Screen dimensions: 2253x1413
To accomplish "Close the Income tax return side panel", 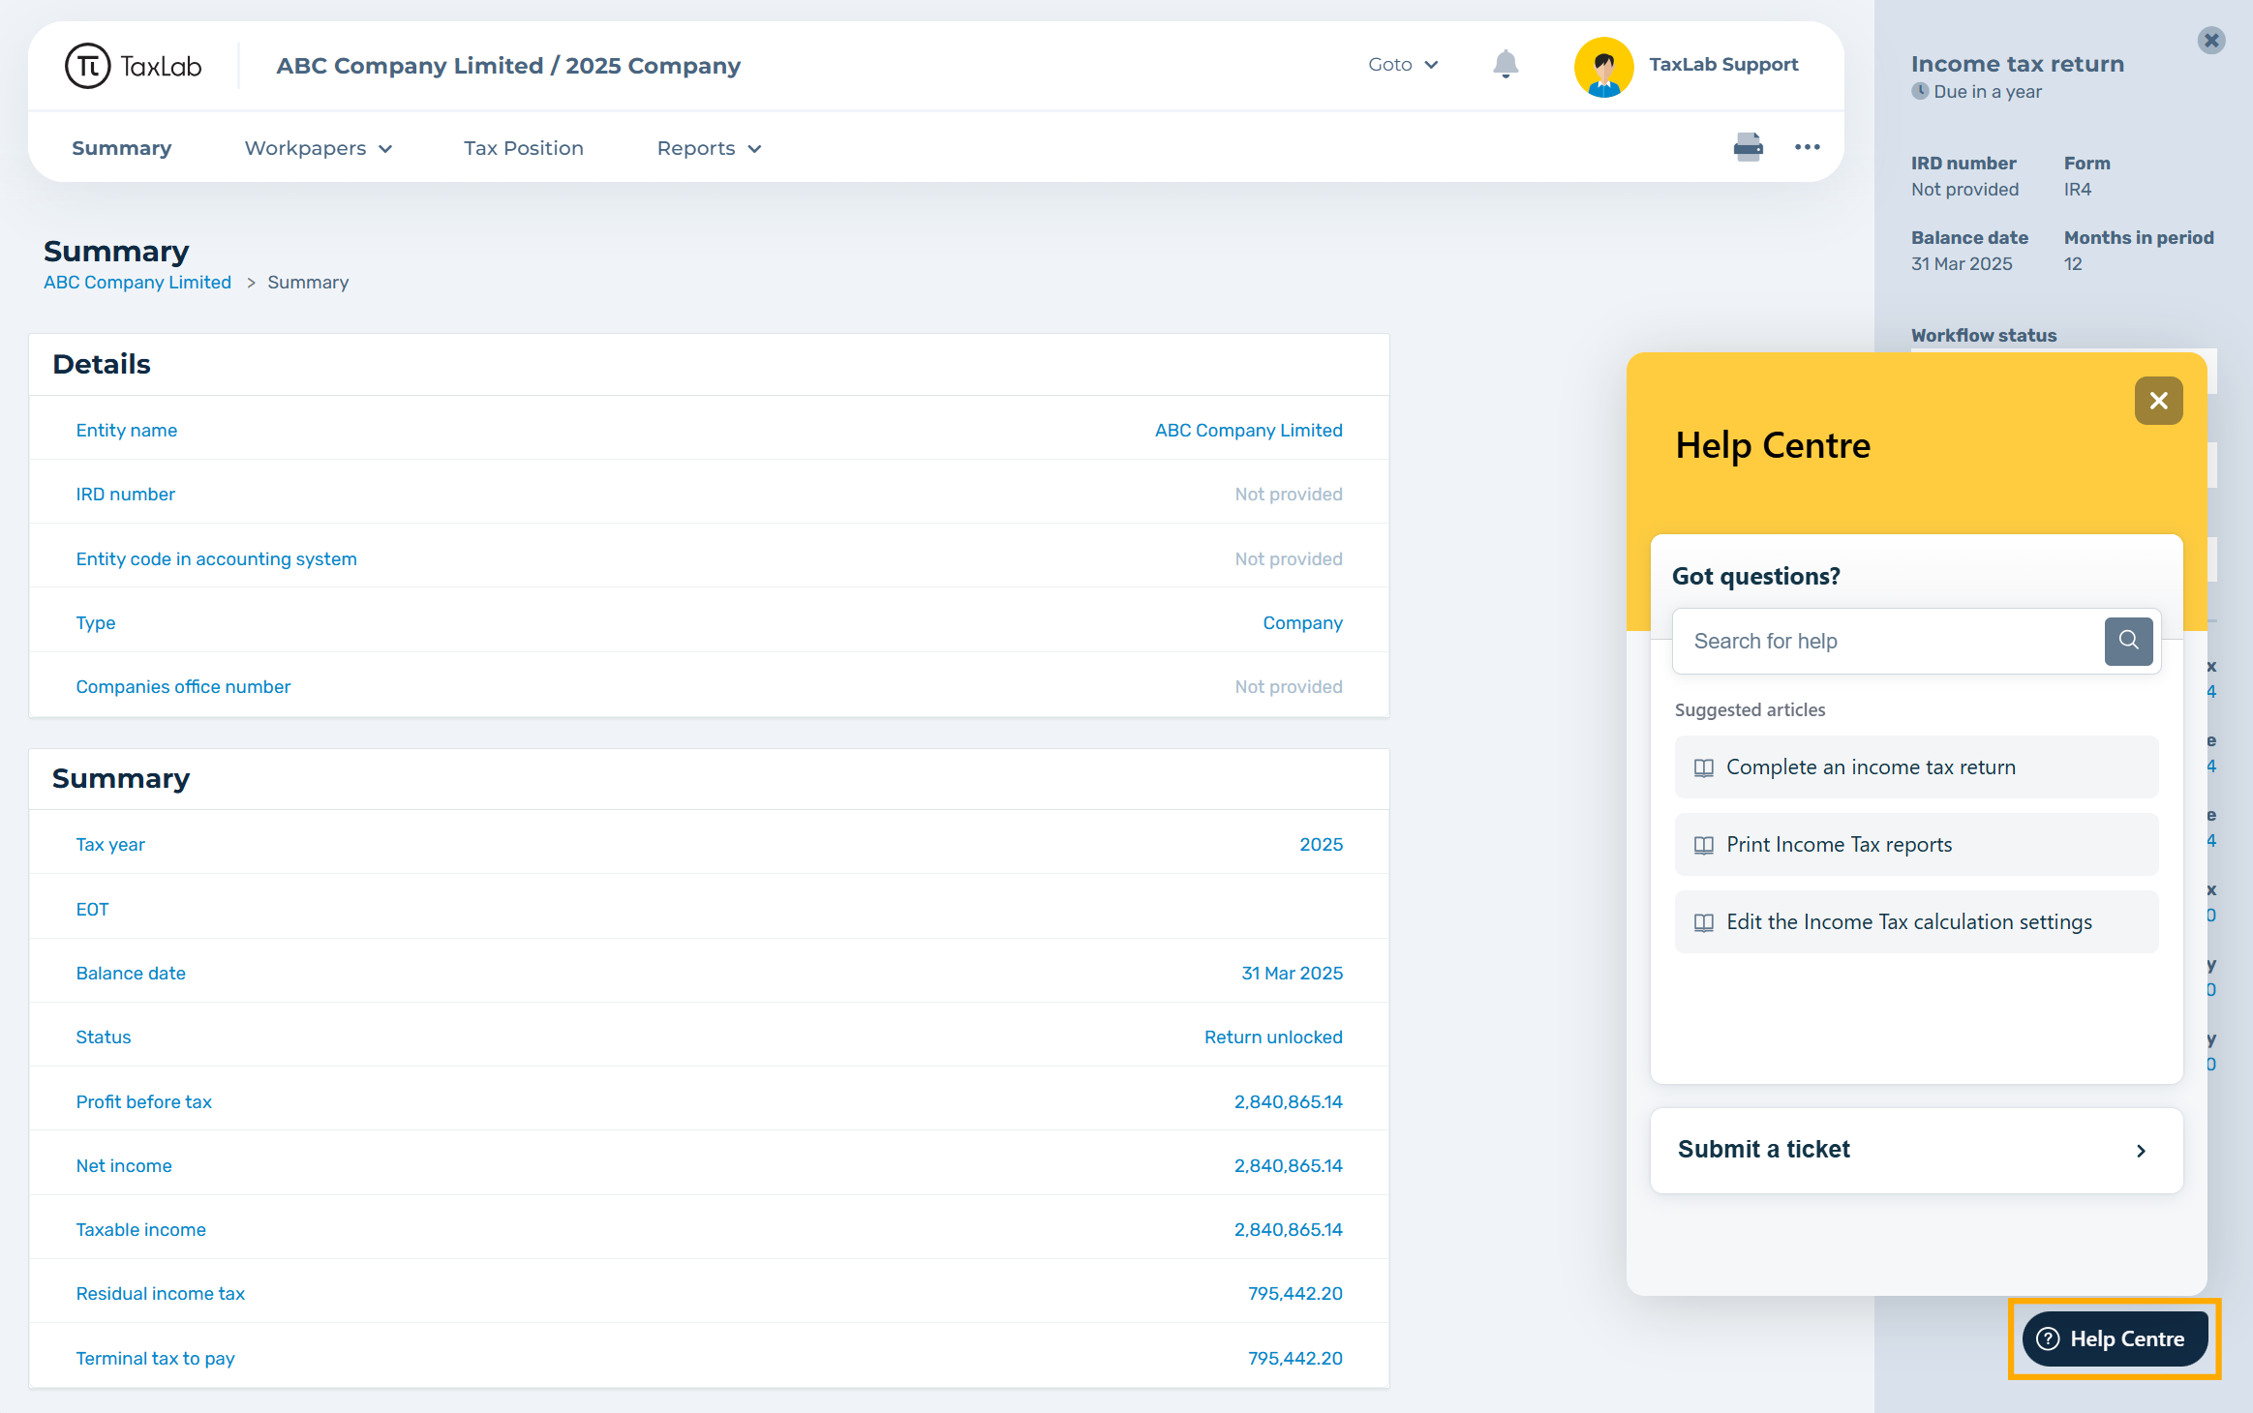I will coord(2211,40).
